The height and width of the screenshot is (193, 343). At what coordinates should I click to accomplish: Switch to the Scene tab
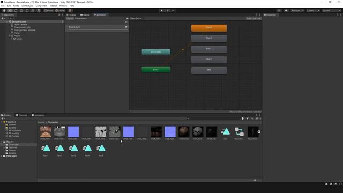click(71, 15)
